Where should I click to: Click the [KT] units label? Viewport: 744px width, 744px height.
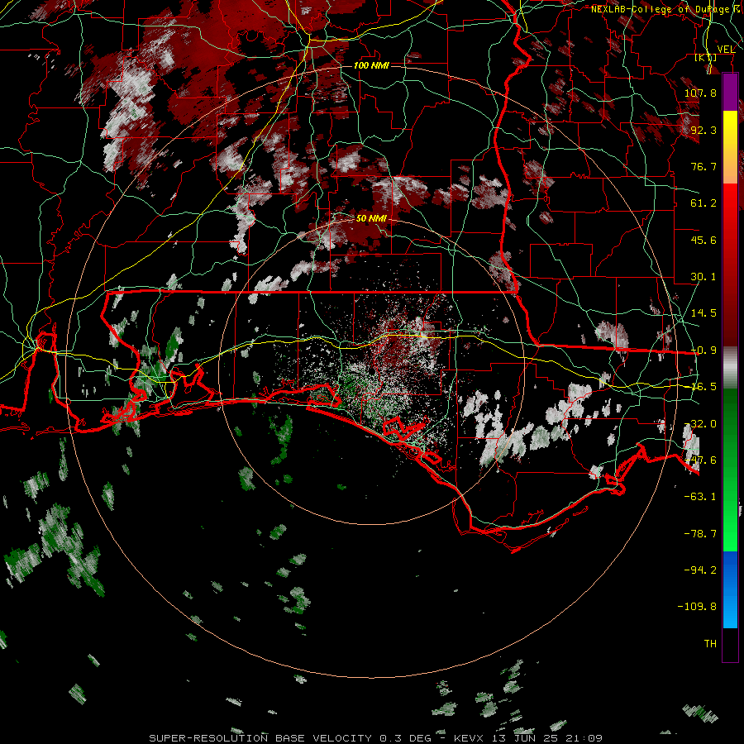pyautogui.click(x=706, y=58)
